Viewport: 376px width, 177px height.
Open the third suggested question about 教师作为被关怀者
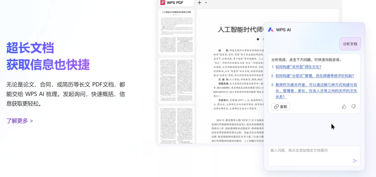click(x=316, y=91)
